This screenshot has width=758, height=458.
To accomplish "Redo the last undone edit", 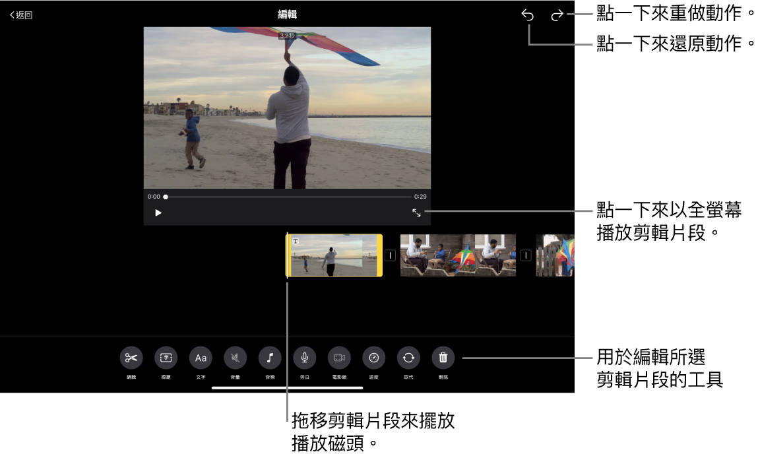I will 557,15.
